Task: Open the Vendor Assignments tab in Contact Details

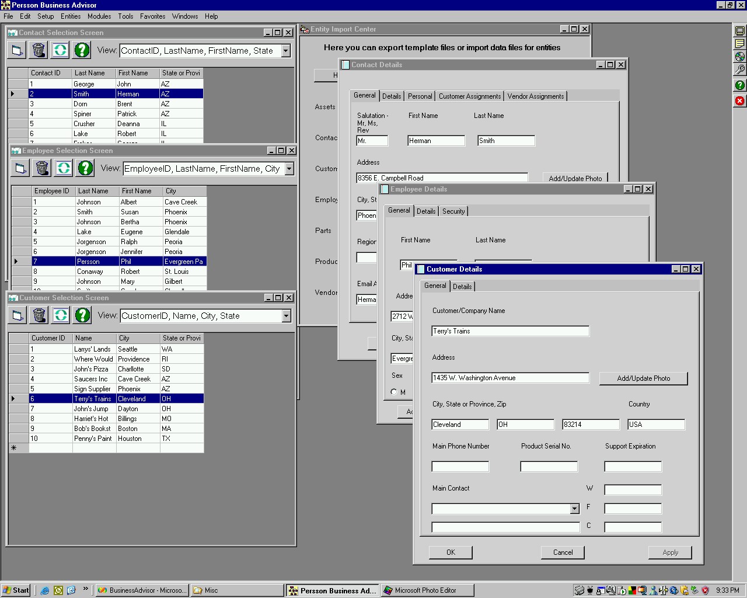Action: tap(535, 96)
